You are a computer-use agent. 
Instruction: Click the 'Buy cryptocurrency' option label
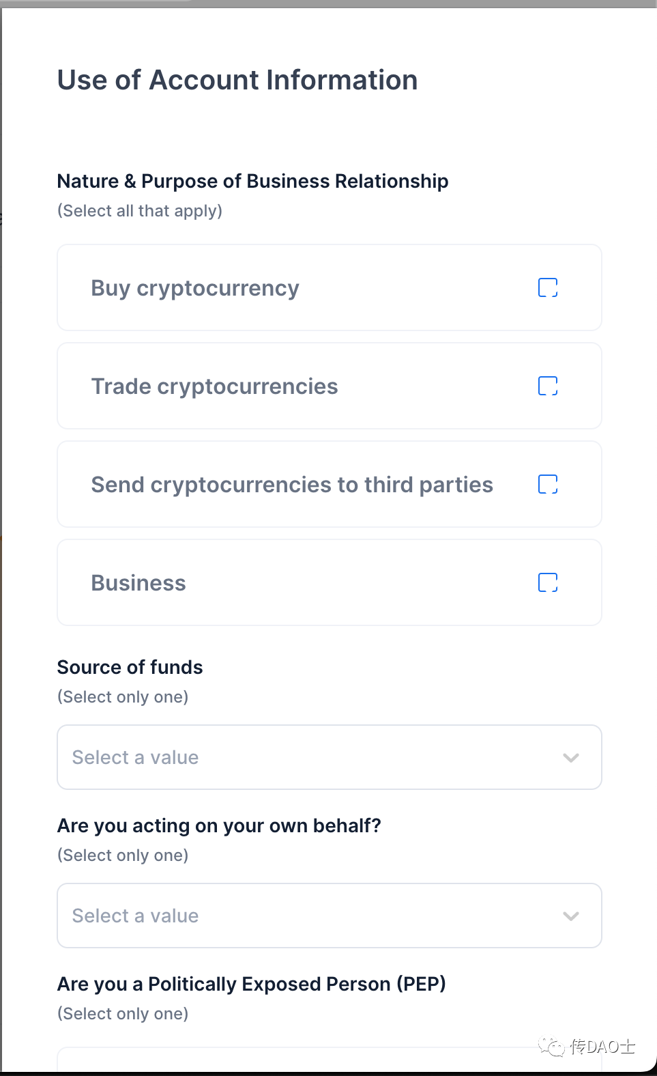[195, 288]
